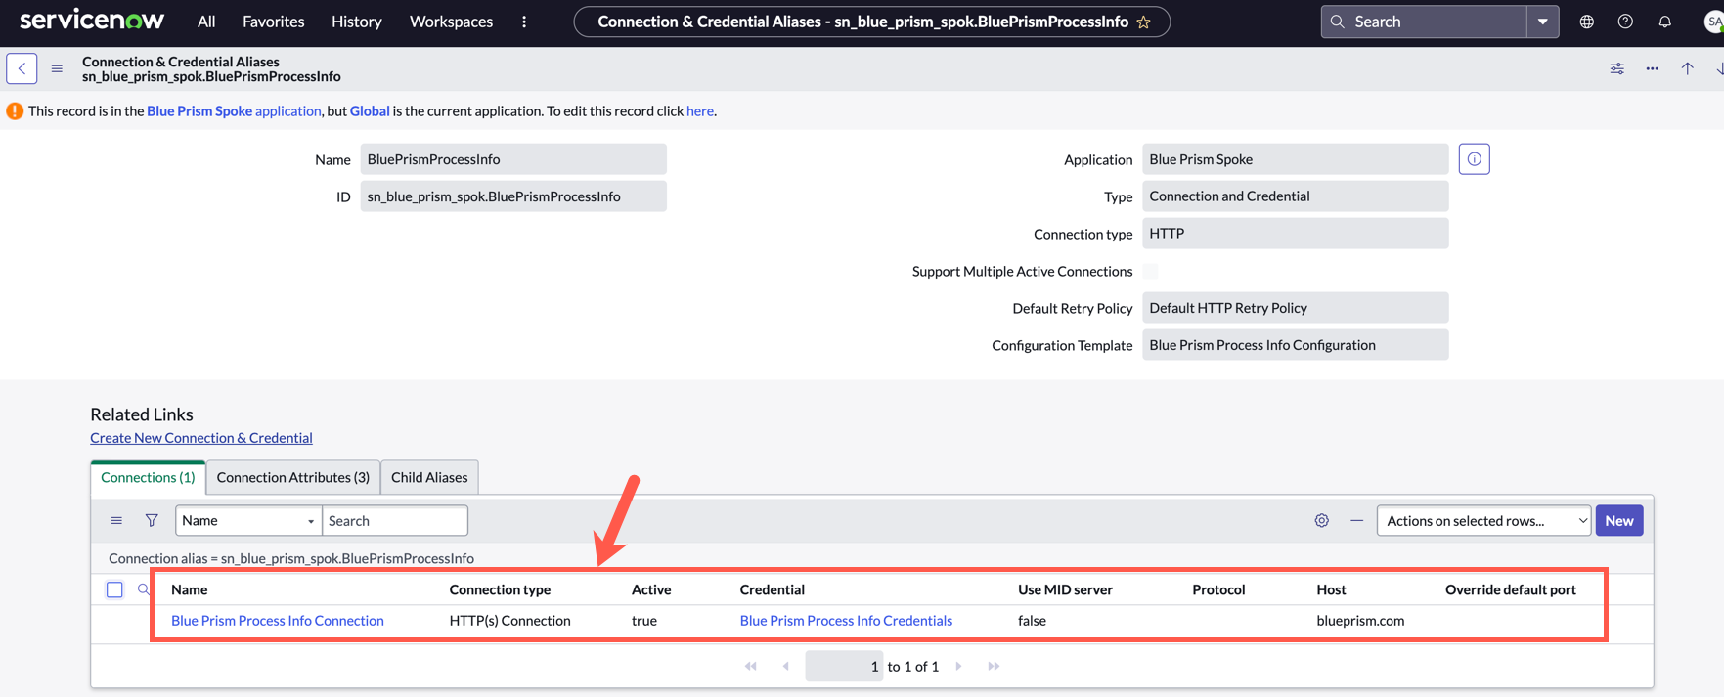This screenshot has width=1724, height=697.
Task: Click the Application field Blue Prism Spoke
Action: (1295, 159)
